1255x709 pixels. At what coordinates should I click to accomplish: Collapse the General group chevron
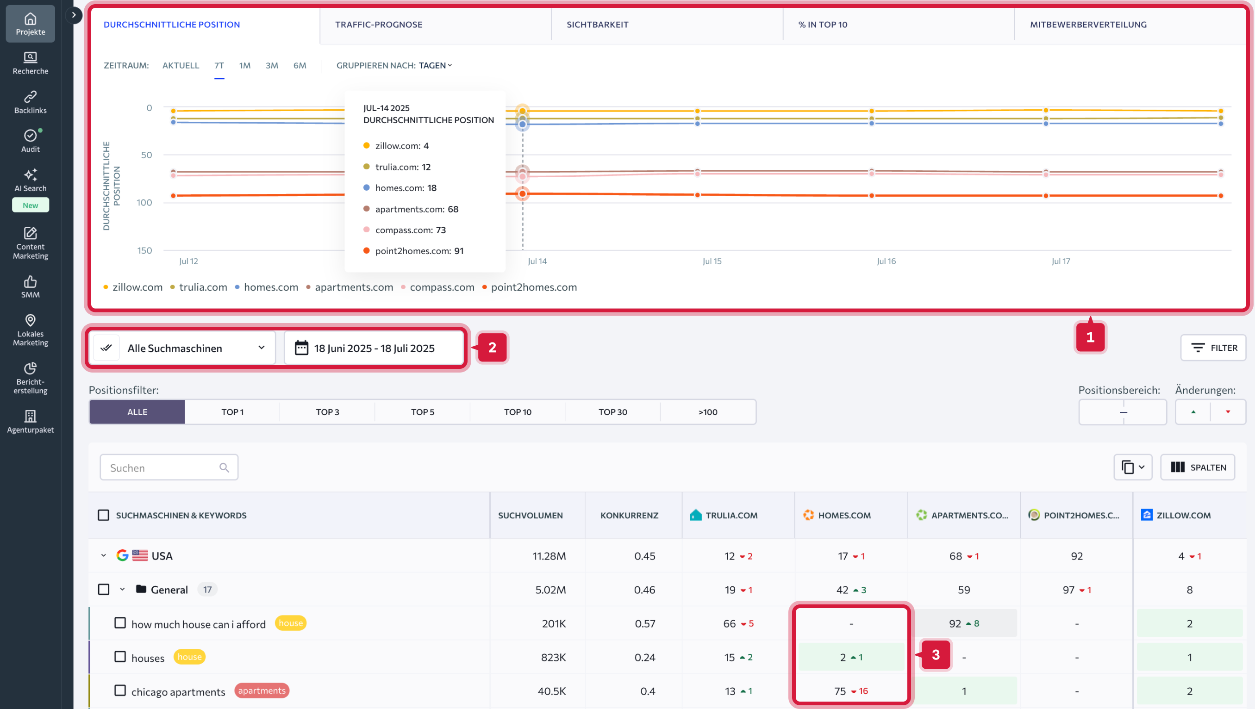(122, 589)
